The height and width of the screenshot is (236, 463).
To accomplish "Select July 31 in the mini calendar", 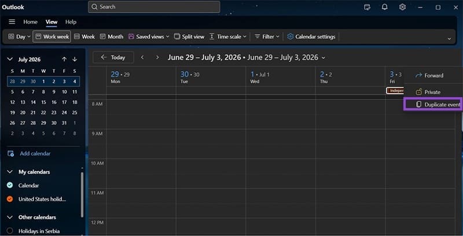I will click(64, 123).
